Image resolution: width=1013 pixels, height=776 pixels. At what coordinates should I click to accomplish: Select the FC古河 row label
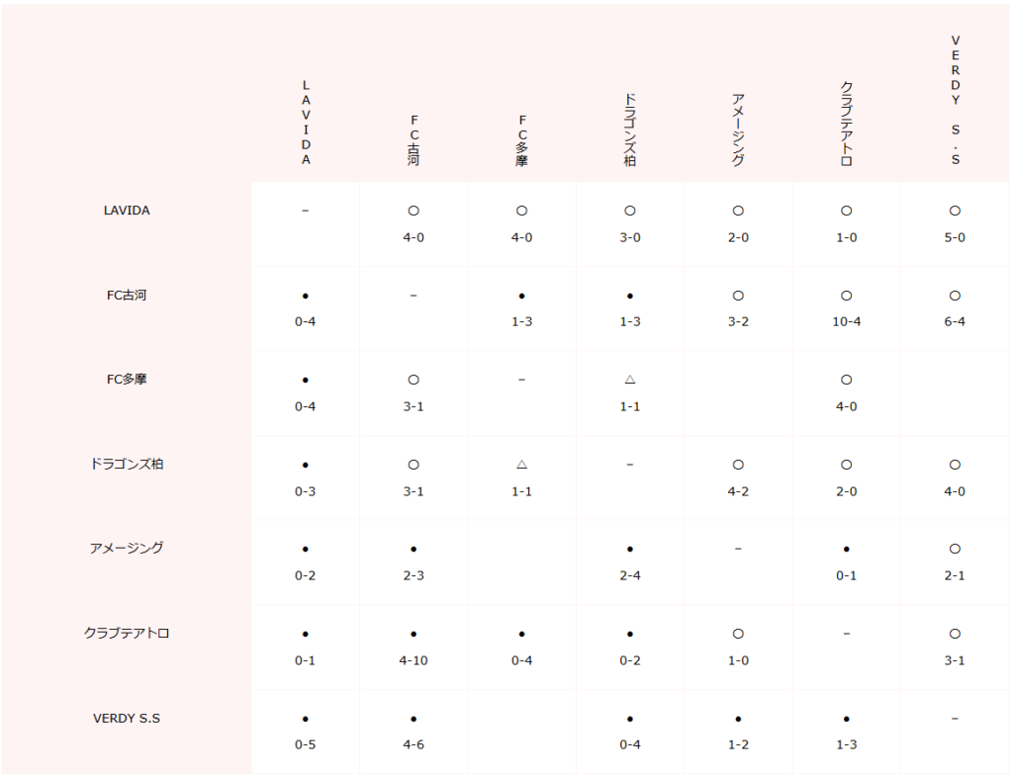point(127,295)
